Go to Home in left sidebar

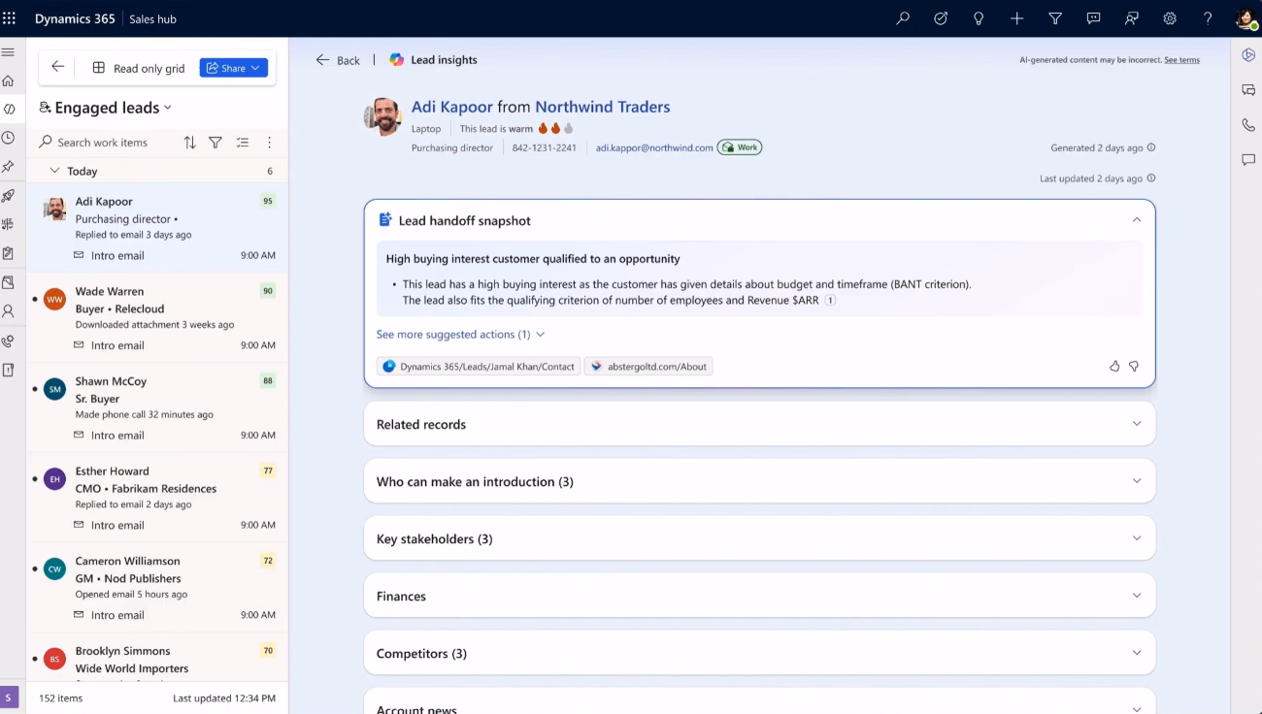click(8, 81)
